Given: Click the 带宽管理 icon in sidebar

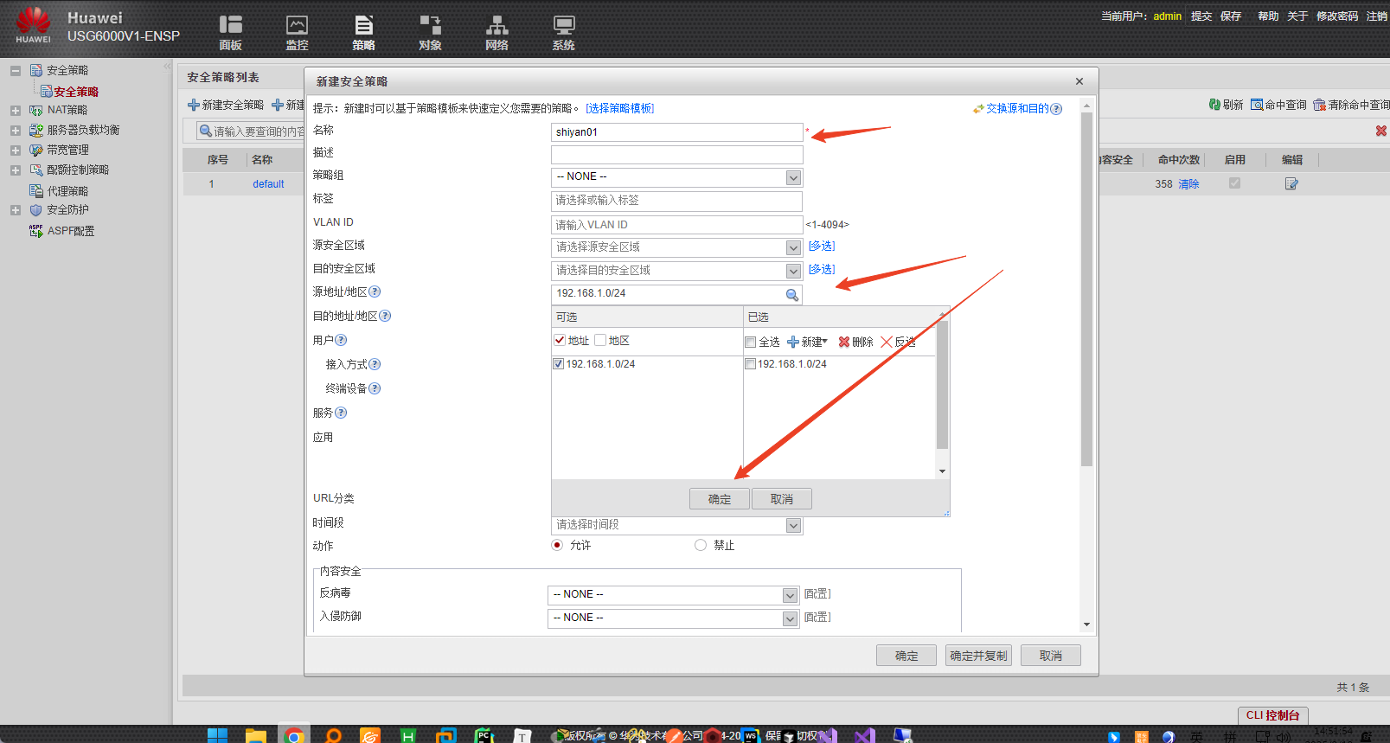Looking at the screenshot, I should (35, 151).
